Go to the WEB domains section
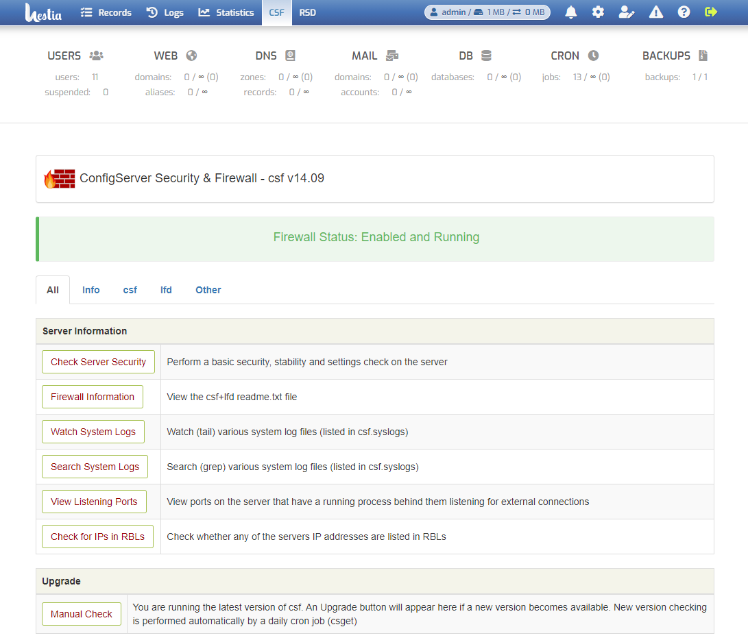The height and width of the screenshot is (640, 748). pos(175,56)
